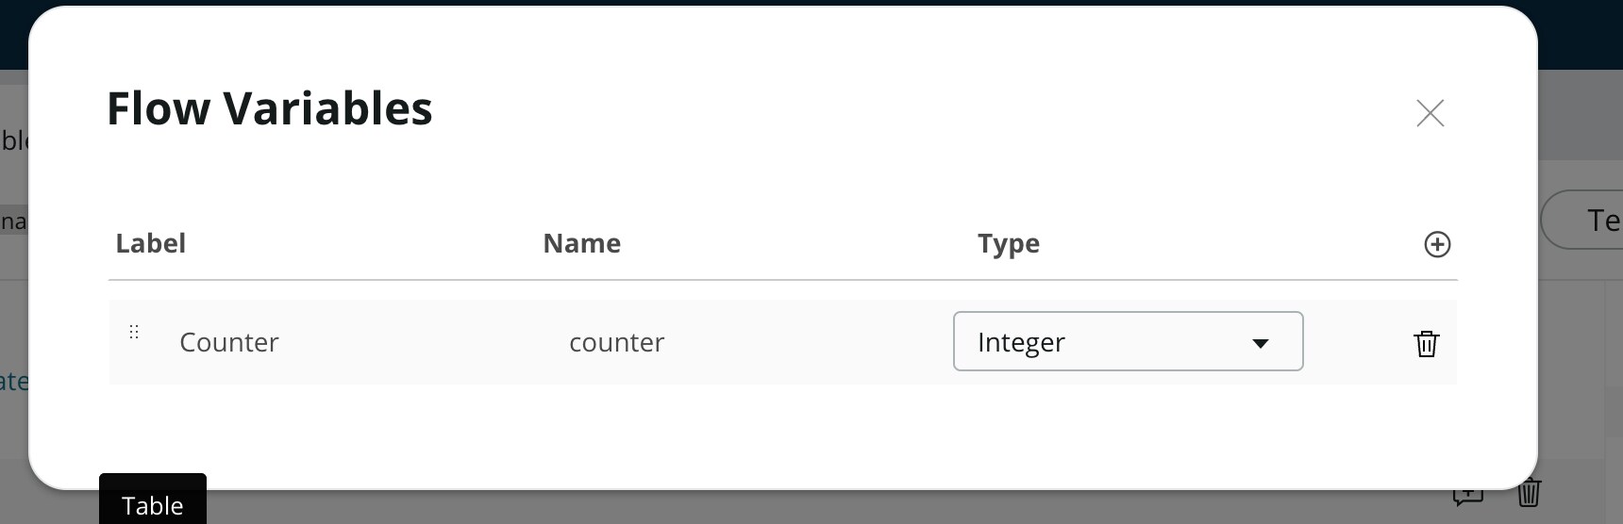
Task: Close the Flow Variables dialog
Action: coord(1430,113)
